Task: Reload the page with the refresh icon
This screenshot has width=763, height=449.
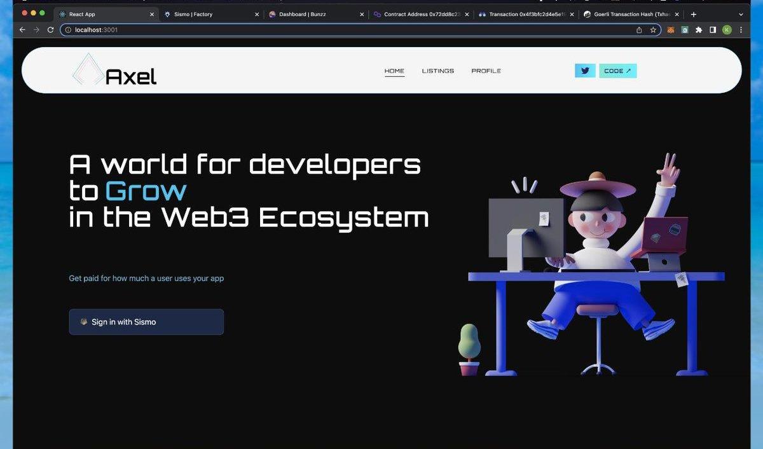Action: 51,30
